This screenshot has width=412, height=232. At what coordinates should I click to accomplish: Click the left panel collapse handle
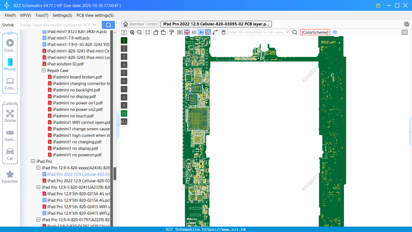(x=118, y=125)
